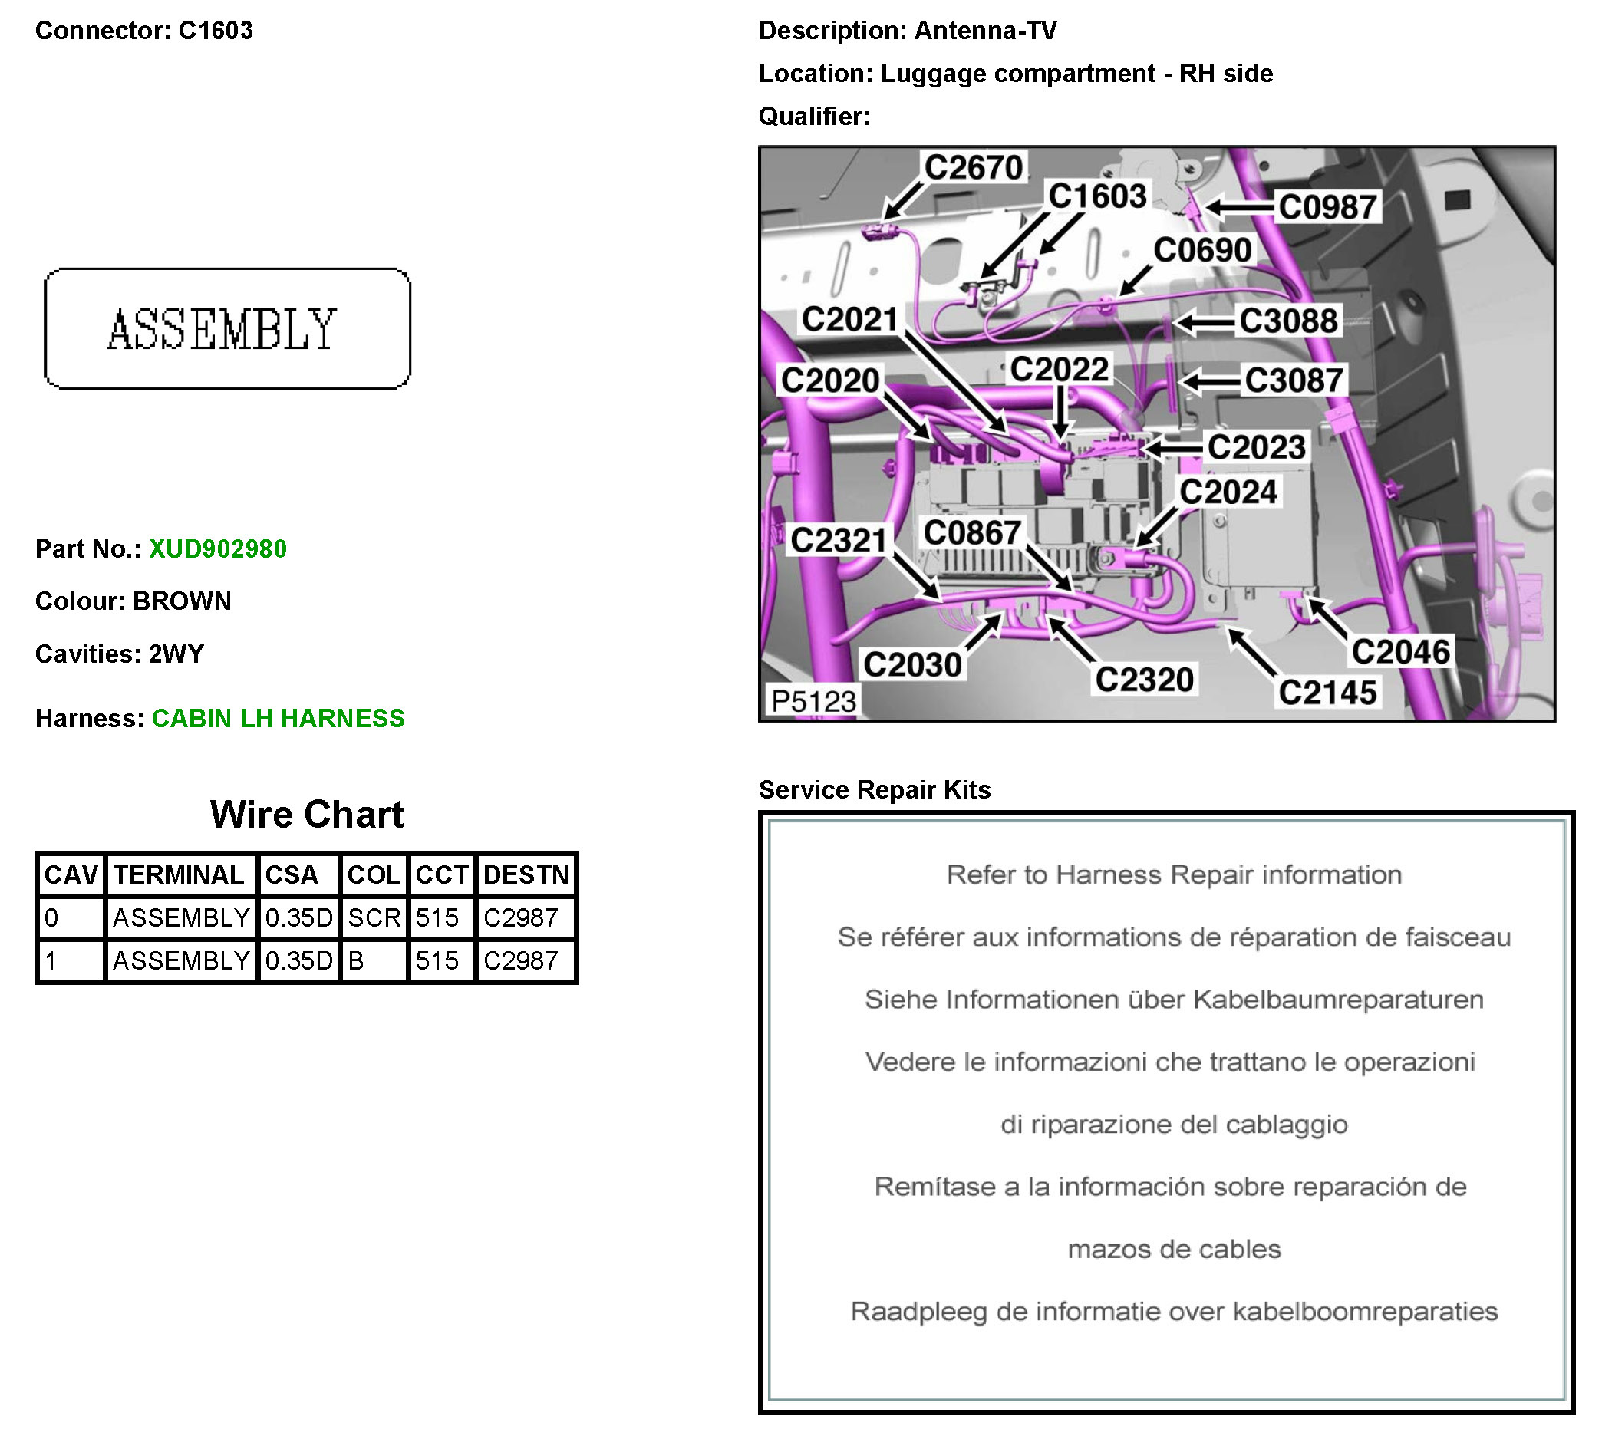
Task: Click the C2320 diagram label
Action: pyautogui.click(x=1144, y=680)
